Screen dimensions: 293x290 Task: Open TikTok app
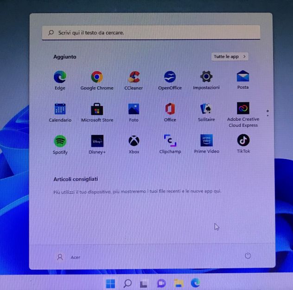243,144
